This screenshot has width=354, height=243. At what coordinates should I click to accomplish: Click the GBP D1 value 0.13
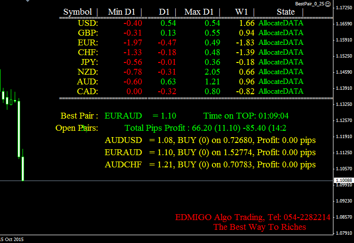point(168,33)
